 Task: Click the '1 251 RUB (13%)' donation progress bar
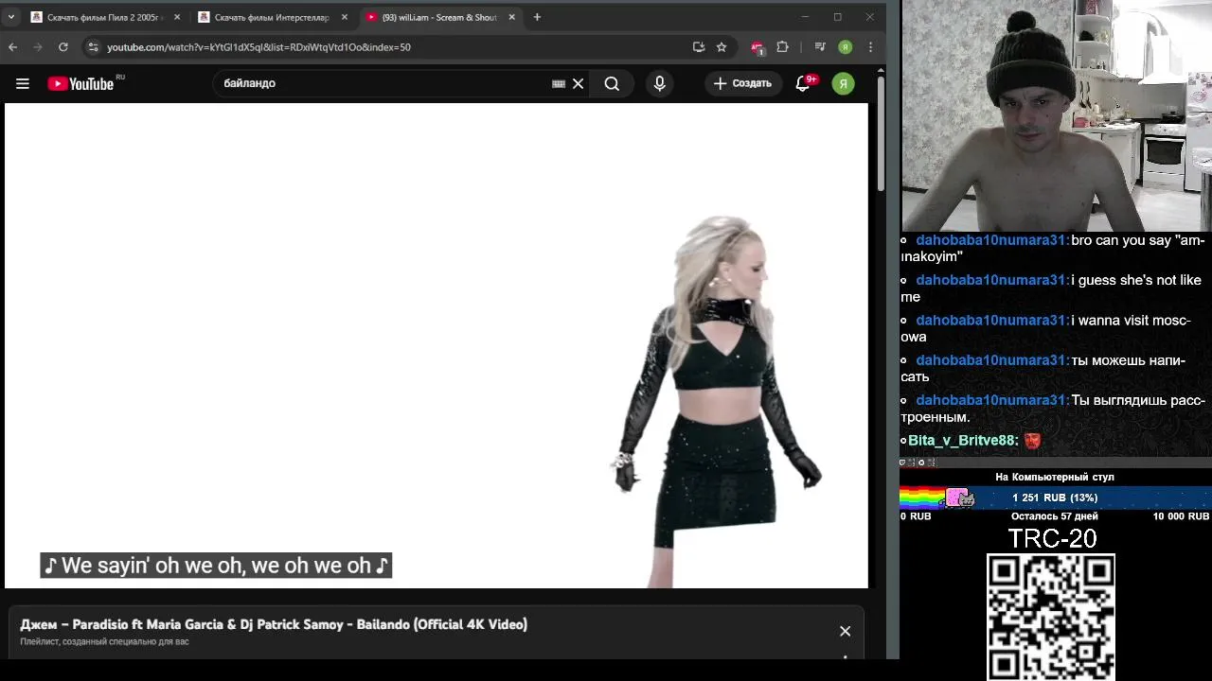1055,498
